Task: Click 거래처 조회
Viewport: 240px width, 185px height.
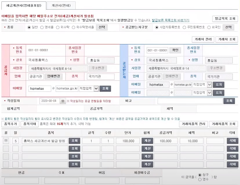Action: [227, 39]
